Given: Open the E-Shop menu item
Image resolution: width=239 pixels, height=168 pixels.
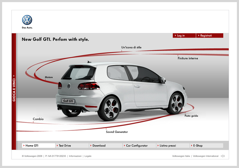Looking at the screenshot, I should click(x=206, y=145).
